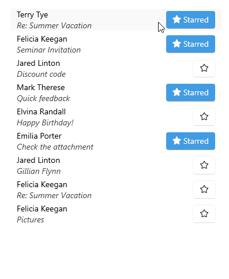Star Jared Linton's Discount code email

coord(204,68)
